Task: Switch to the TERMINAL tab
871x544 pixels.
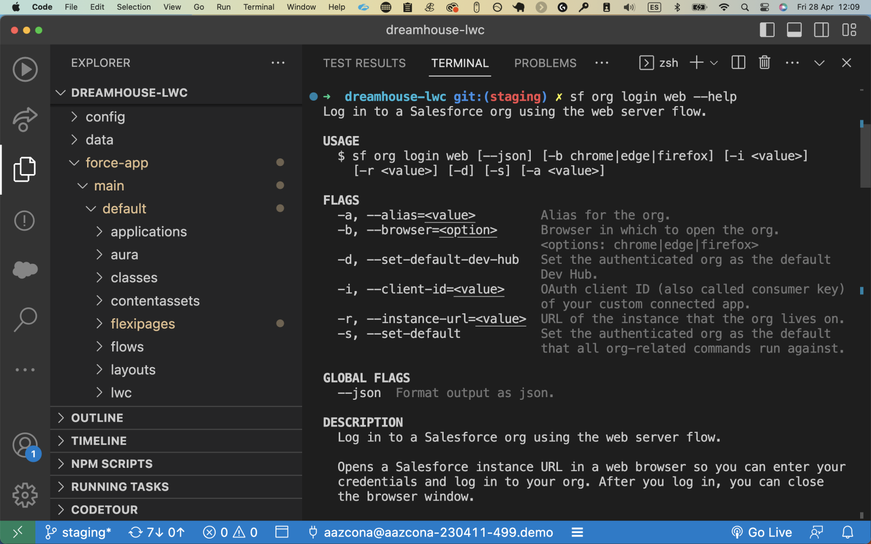Action: point(460,63)
